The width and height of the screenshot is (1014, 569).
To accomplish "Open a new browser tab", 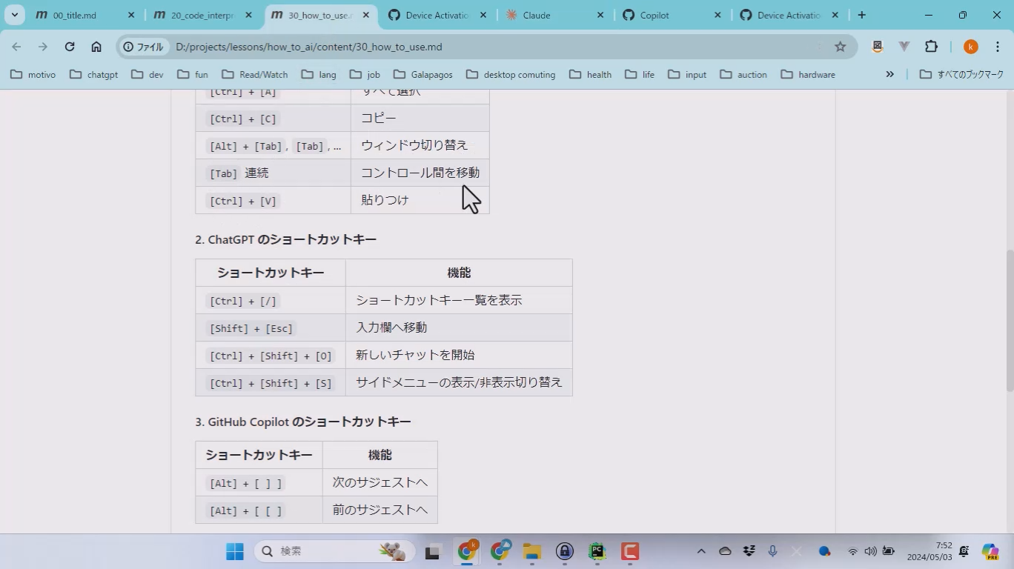I will click(861, 15).
